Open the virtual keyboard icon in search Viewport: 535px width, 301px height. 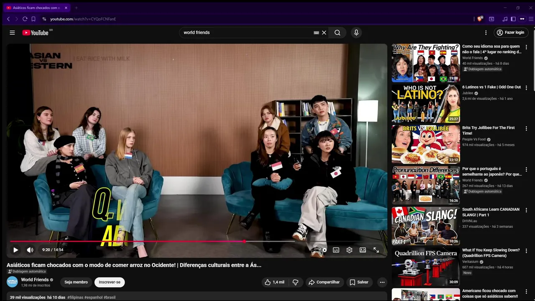316,33
